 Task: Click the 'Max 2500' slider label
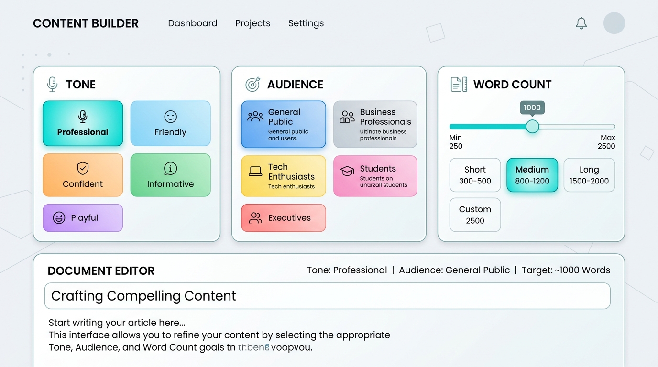(606, 142)
